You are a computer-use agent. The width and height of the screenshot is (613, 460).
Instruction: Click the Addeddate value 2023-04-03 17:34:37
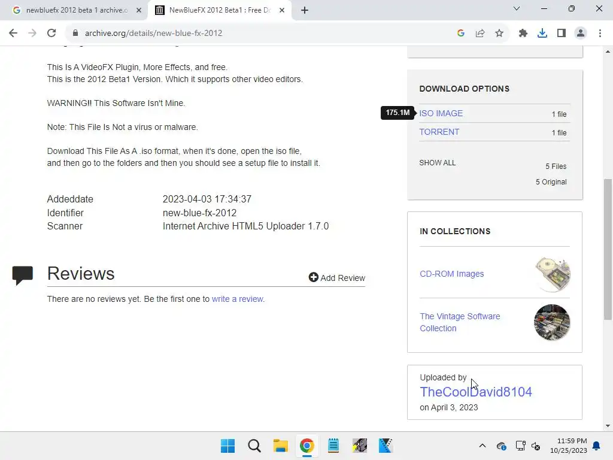[x=207, y=199]
